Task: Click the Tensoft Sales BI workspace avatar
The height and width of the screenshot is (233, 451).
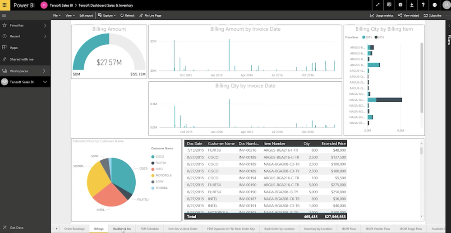Action: click(5, 82)
